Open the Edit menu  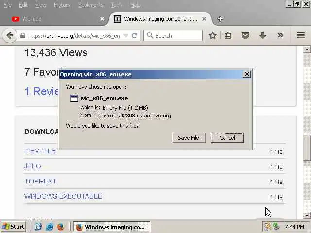pos(23,5)
